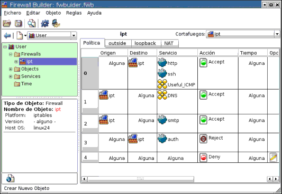Click the smtp TCP service icon
The width and height of the screenshot is (282, 194).
pyautogui.click(x=162, y=120)
